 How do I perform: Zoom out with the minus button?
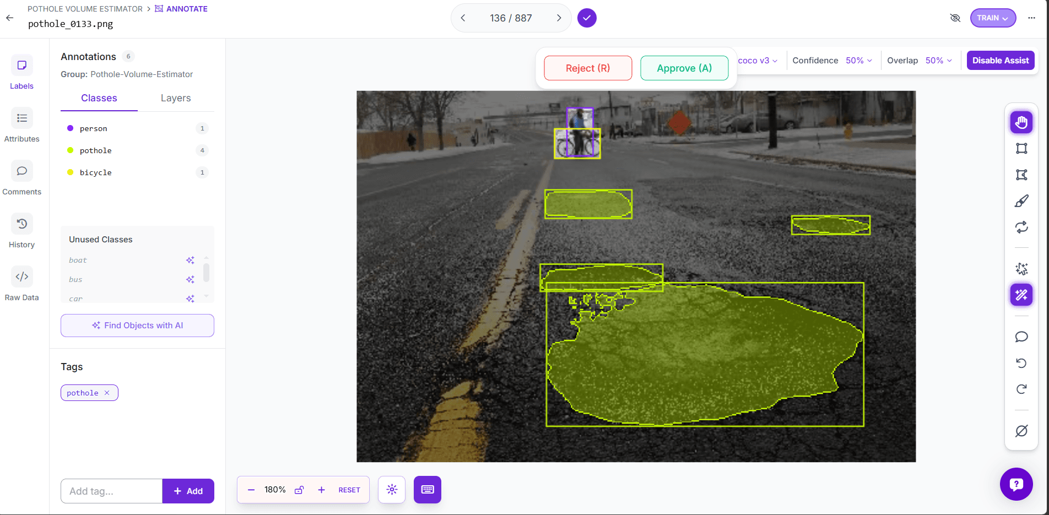pos(251,490)
